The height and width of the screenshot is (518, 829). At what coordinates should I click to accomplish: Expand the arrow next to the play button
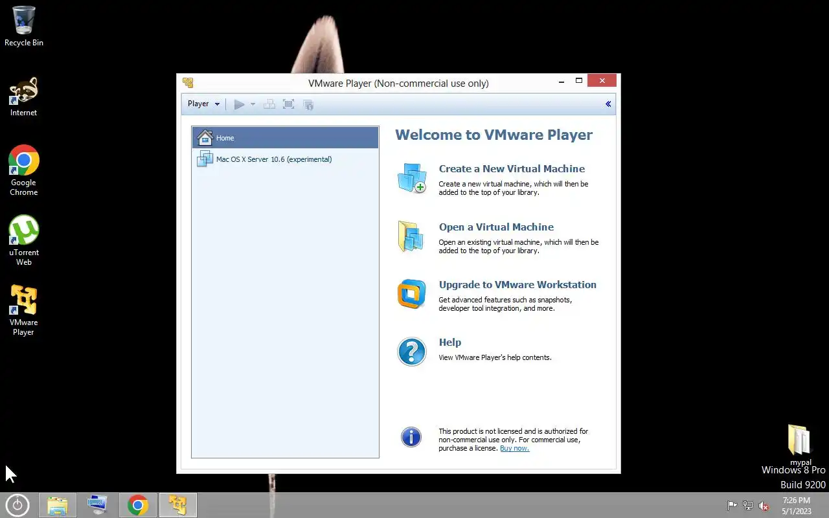point(253,104)
